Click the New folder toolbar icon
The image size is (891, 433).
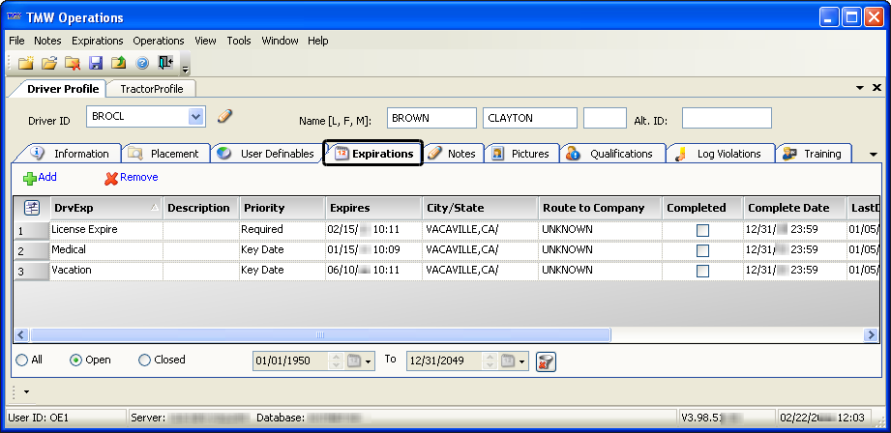click(x=25, y=63)
